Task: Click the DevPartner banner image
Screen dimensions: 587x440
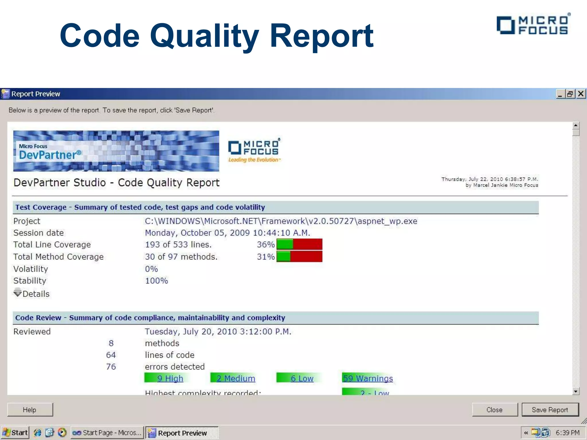Action: point(116,151)
